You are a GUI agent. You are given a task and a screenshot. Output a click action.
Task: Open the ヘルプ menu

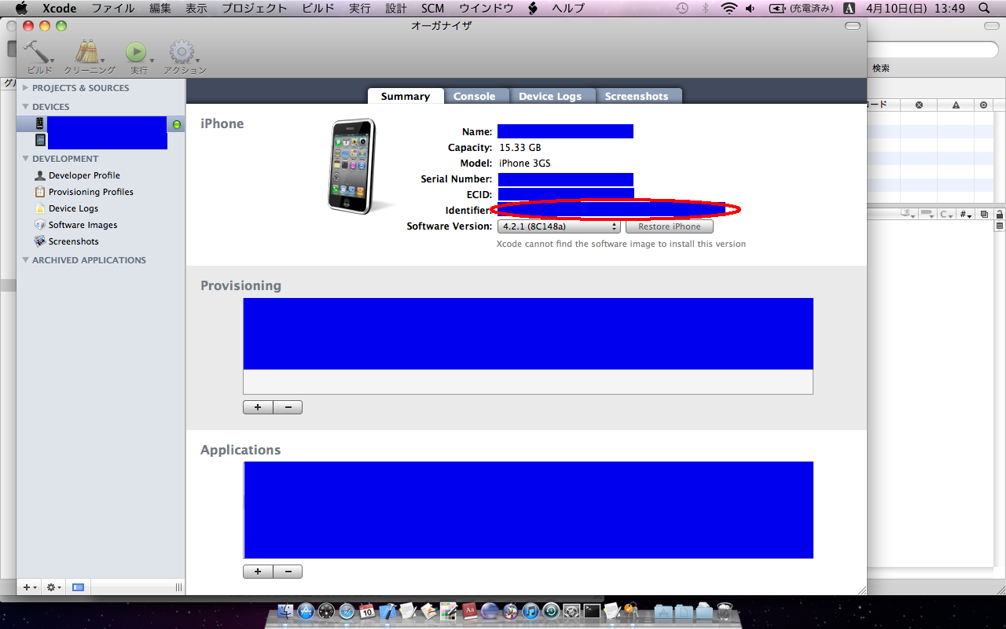click(x=568, y=9)
